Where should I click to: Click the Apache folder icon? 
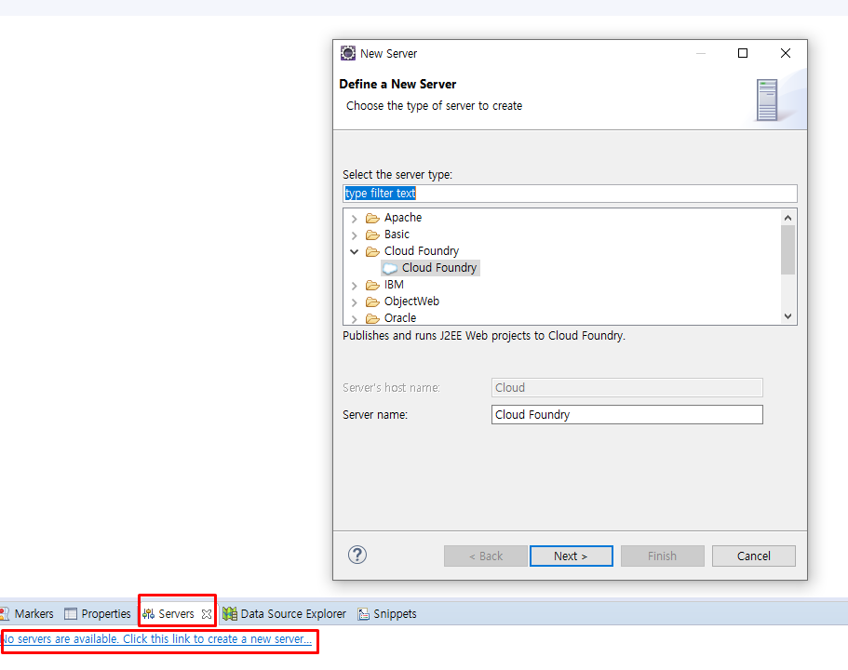(372, 218)
